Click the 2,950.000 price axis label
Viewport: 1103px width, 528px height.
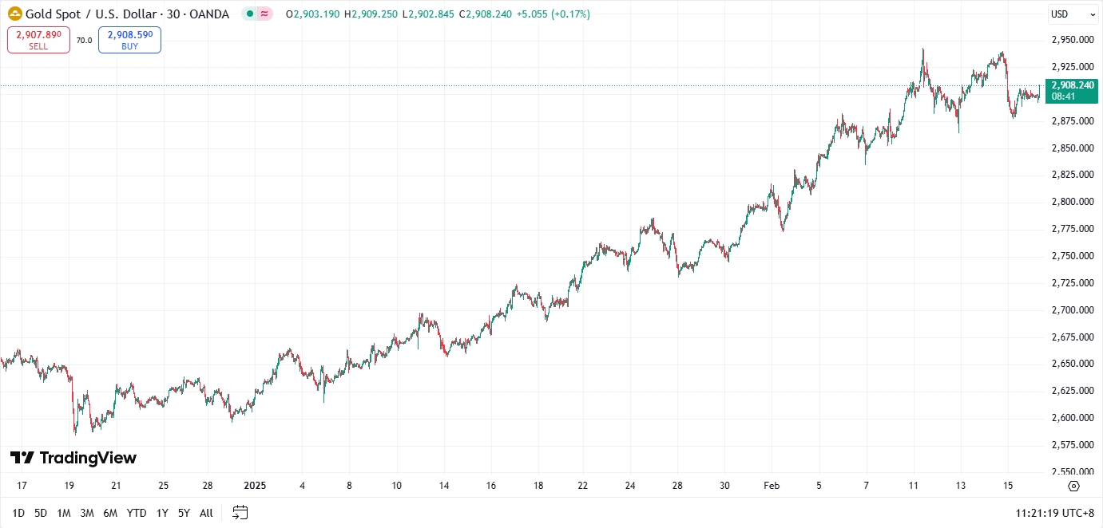(x=1073, y=40)
